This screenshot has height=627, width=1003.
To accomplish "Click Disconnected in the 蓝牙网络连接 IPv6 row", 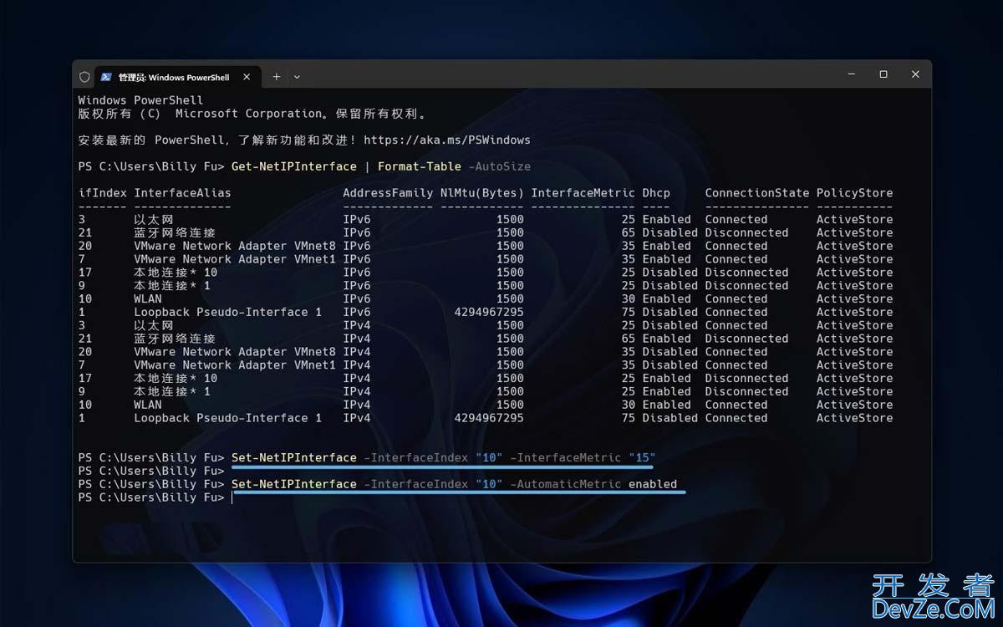I will (747, 232).
